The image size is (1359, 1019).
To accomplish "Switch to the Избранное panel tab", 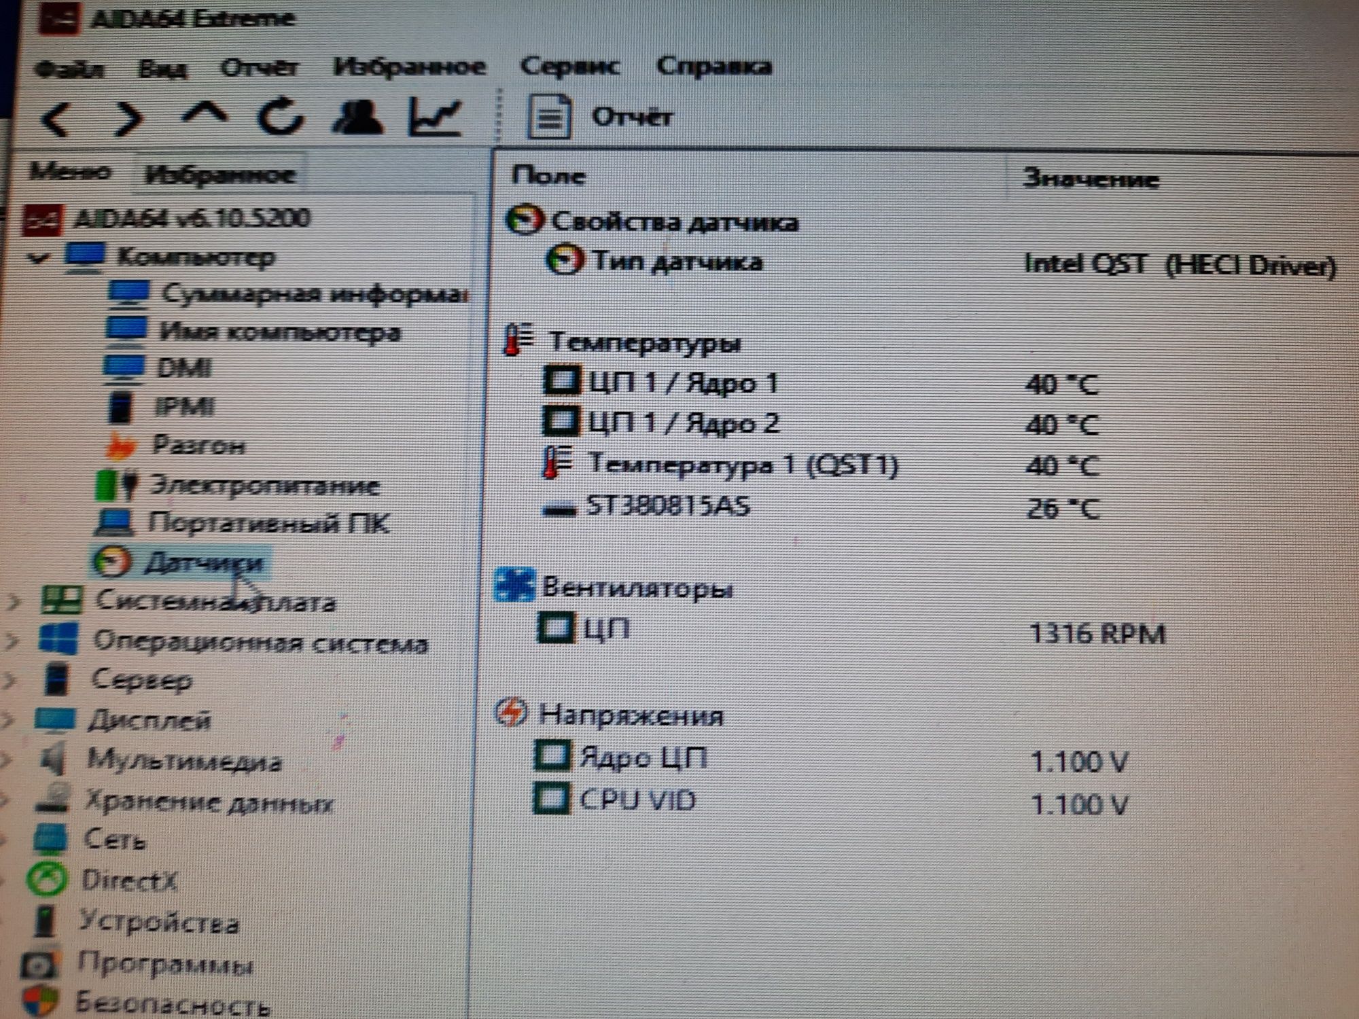I will click(x=220, y=175).
